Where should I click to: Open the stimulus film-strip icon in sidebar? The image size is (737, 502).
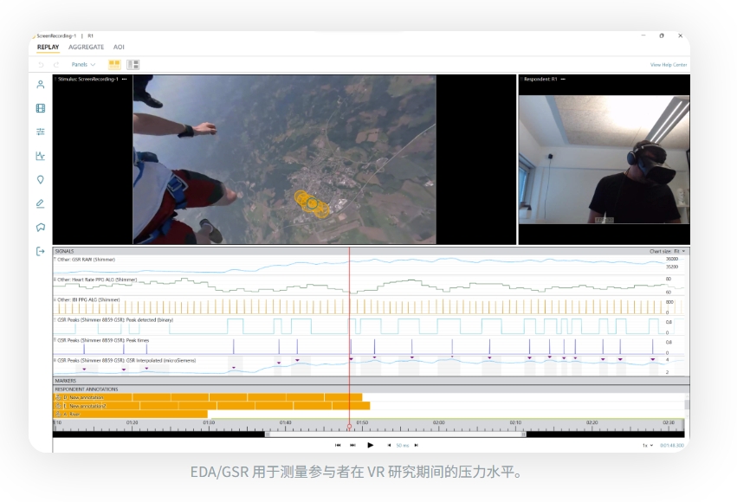40,108
